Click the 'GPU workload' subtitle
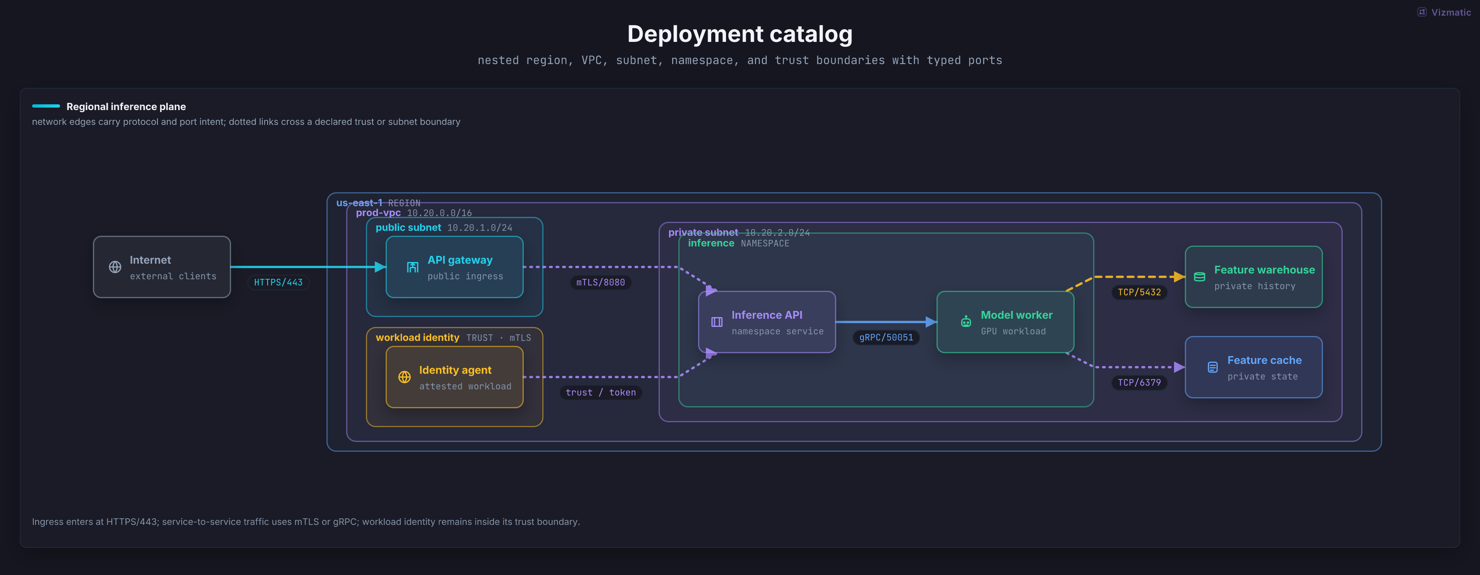 click(1013, 332)
